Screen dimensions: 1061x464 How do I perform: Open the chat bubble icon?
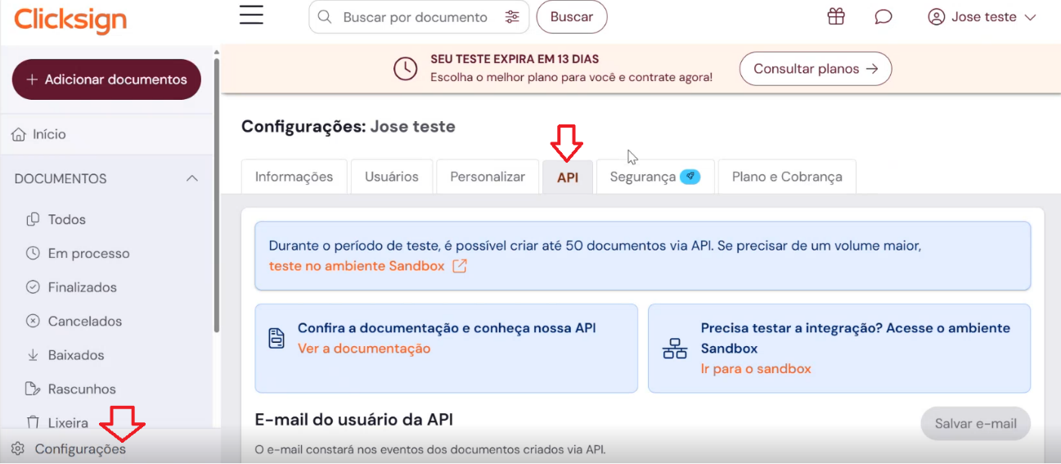click(x=883, y=17)
